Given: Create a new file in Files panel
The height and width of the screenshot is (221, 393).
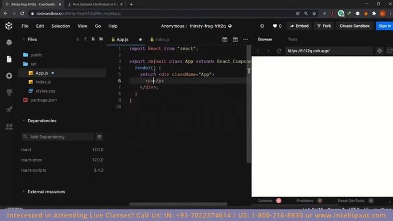Looking at the screenshot, I should 93,39.
